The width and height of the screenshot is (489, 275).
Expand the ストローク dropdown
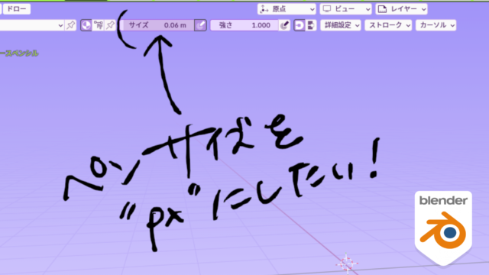pos(388,25)
